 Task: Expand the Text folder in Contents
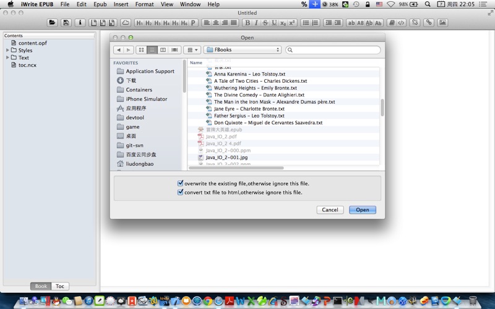pos(7,57)
